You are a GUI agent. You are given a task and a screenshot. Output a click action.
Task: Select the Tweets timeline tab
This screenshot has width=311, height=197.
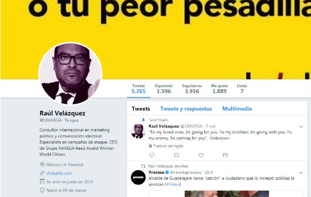tap(141, 108)
